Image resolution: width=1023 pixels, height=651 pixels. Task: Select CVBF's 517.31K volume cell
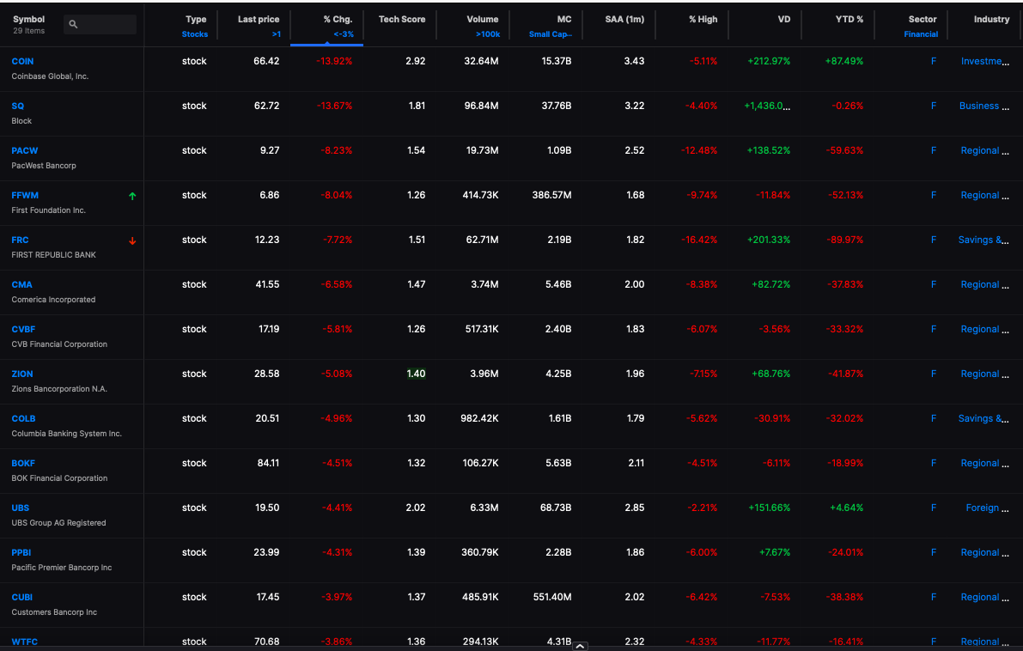(482, 330)
